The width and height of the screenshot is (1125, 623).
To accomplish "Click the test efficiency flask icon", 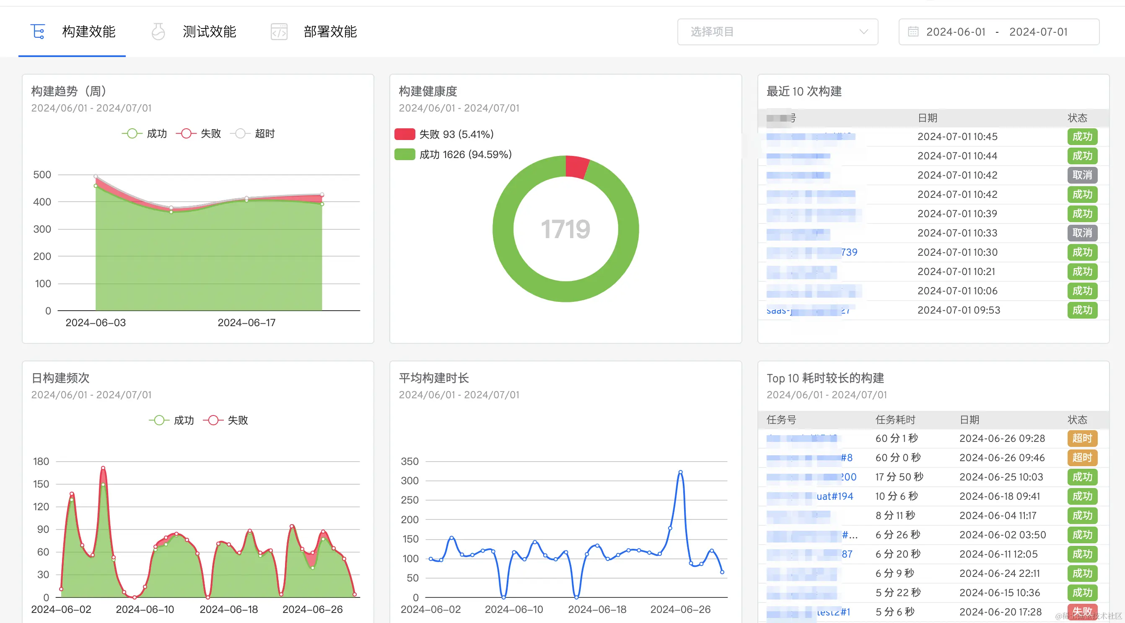I will [x=158, y=31].
